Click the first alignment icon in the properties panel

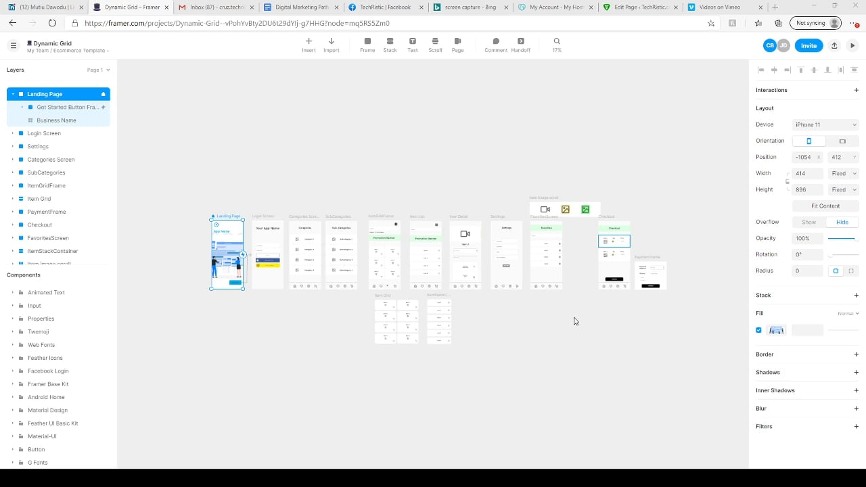[x=761, y=70]
